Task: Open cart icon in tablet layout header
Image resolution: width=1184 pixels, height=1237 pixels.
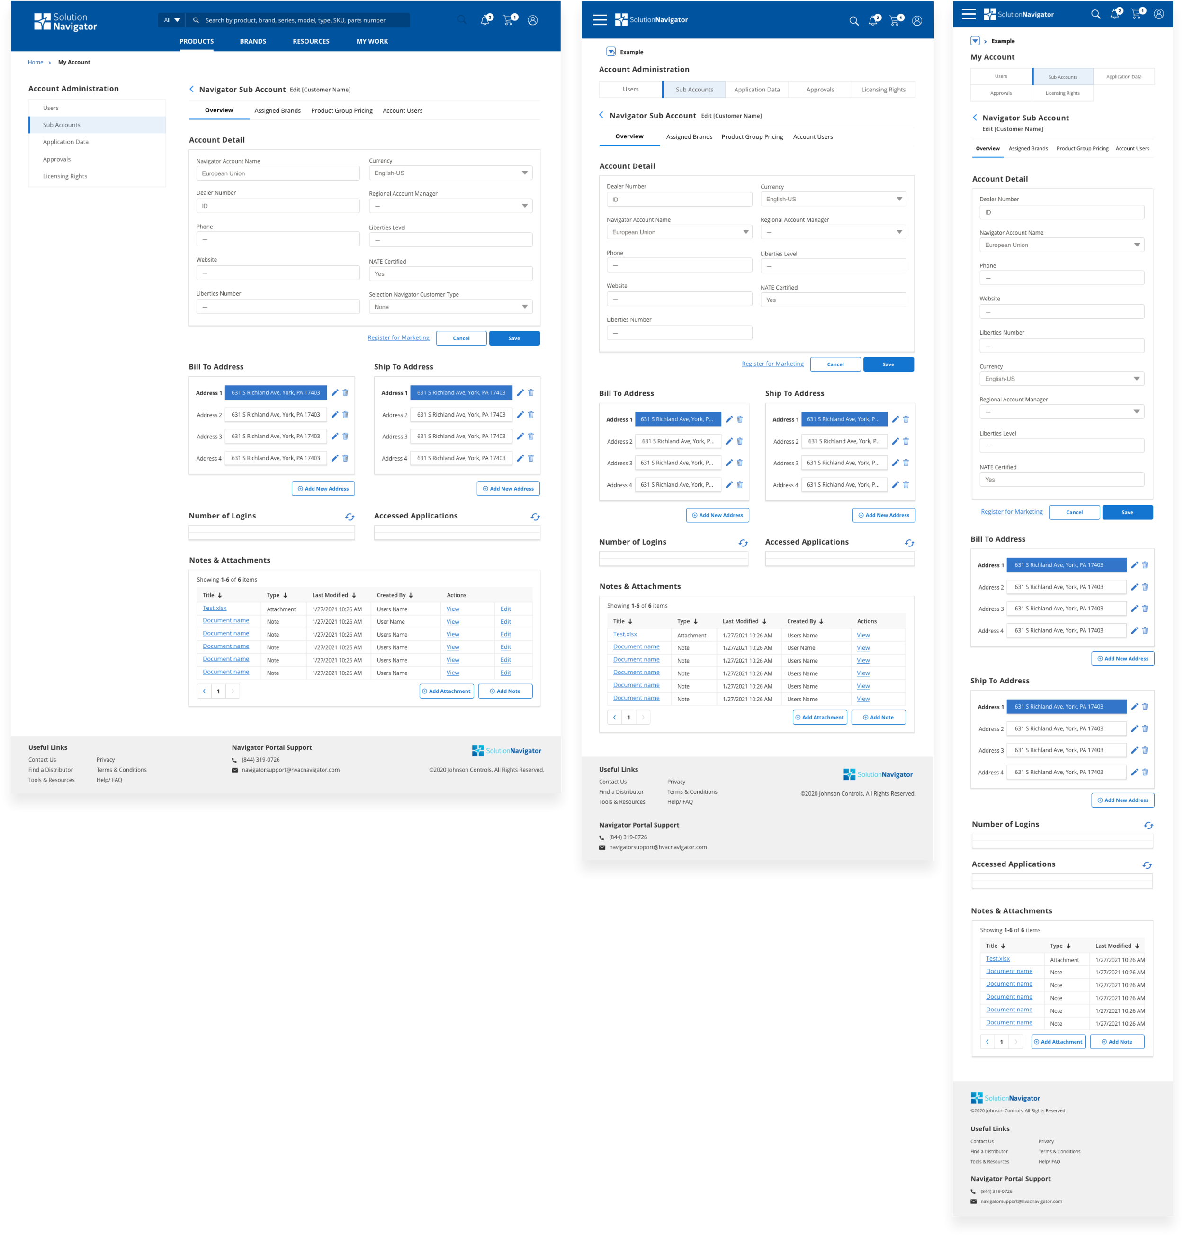Action: [x=896, y=20]
